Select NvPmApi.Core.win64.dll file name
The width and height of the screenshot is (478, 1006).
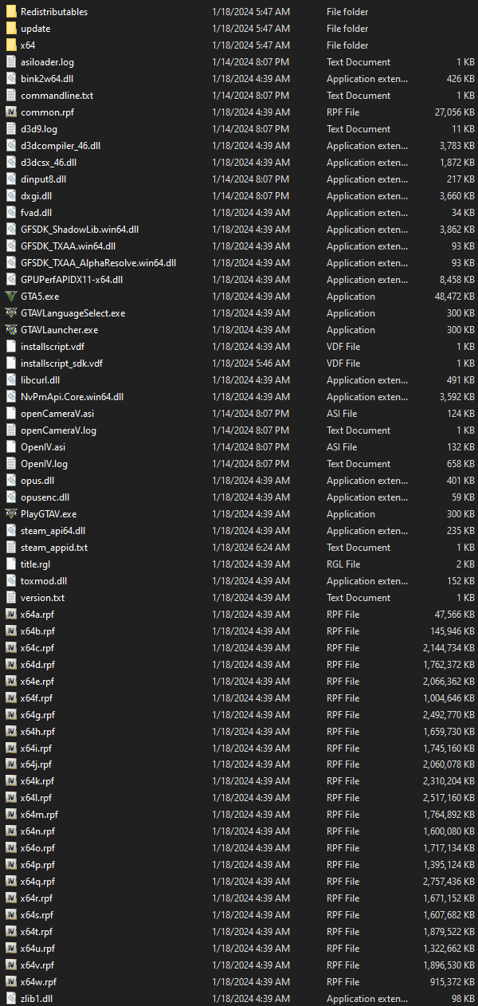(72, 397)
